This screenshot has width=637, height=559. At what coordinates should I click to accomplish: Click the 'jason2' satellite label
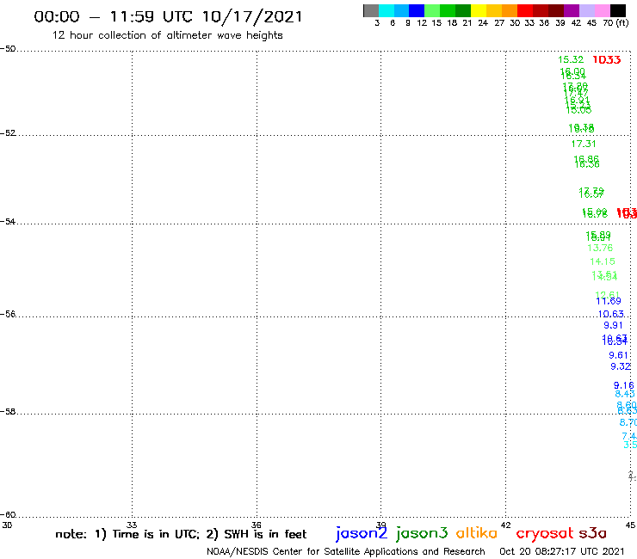362,533
